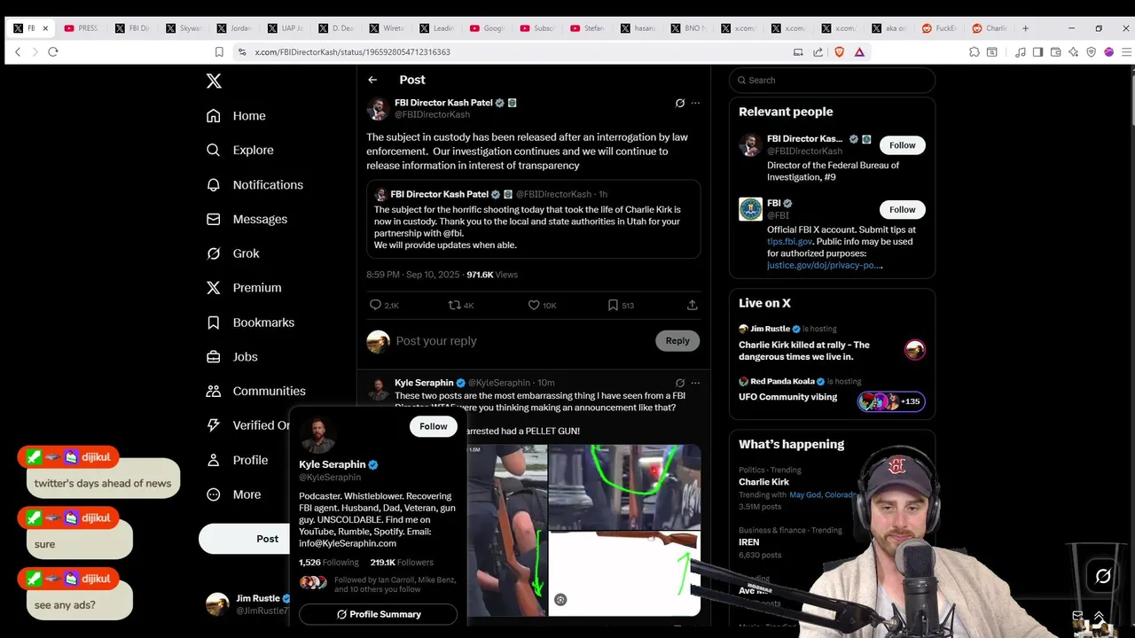Click the 971.6K Views count
The width and height of the screenshot is (1135, 638).
click(x=492, y=275)
